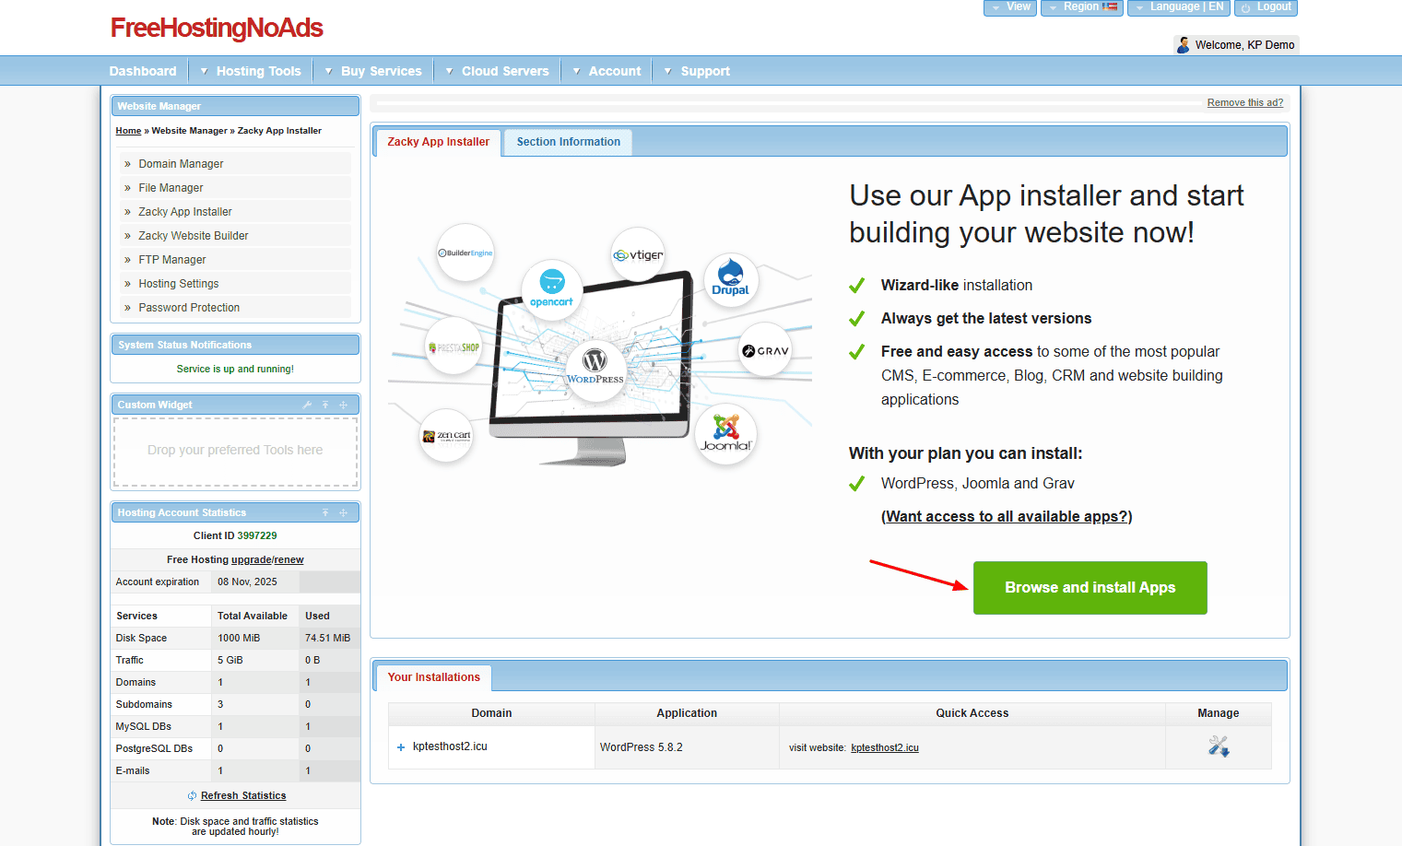Switch to the Section Information tab

click(569, 142)
